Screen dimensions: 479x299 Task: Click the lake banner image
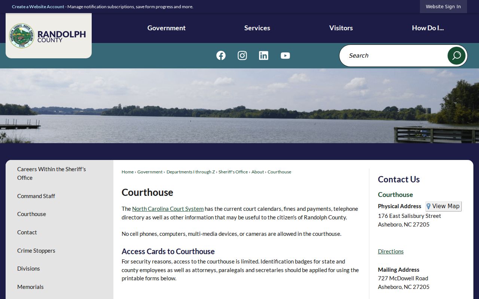239,106
